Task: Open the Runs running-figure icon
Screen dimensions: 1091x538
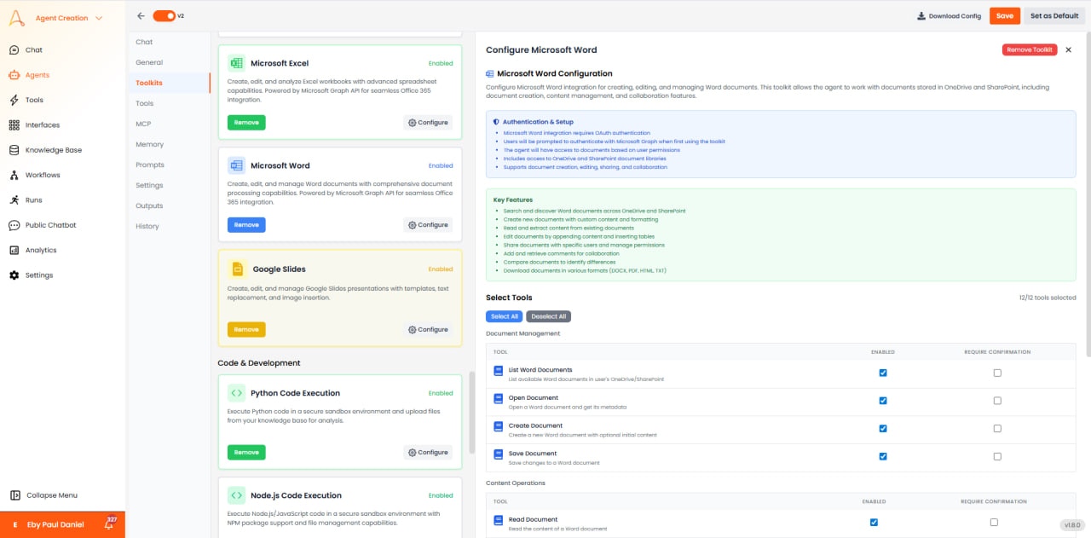Action: click(x=14, y=200)
